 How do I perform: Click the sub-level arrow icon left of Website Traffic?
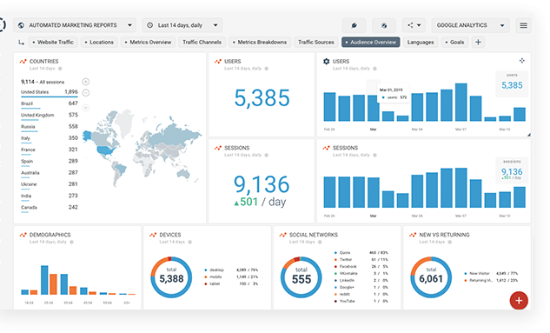click(x=22, y=43)
